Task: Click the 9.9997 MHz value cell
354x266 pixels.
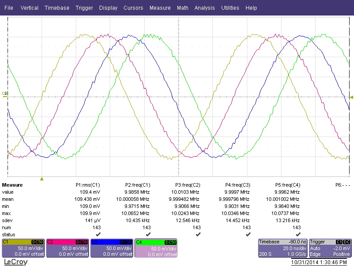Action: 237,192
